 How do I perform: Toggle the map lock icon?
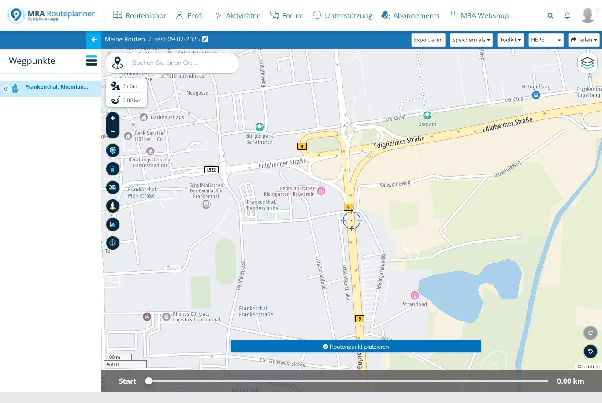point(113,169)
